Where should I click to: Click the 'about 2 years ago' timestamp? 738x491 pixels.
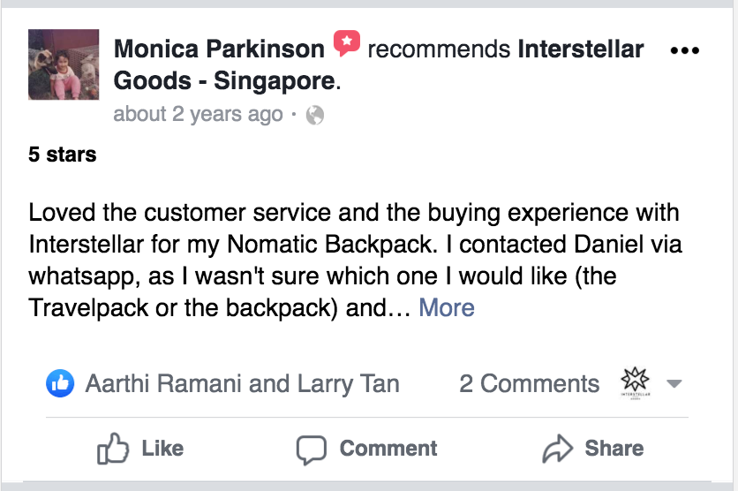199,115
